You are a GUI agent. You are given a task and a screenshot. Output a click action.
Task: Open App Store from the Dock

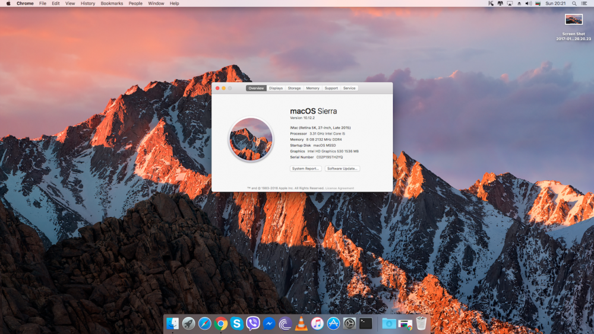333,323
